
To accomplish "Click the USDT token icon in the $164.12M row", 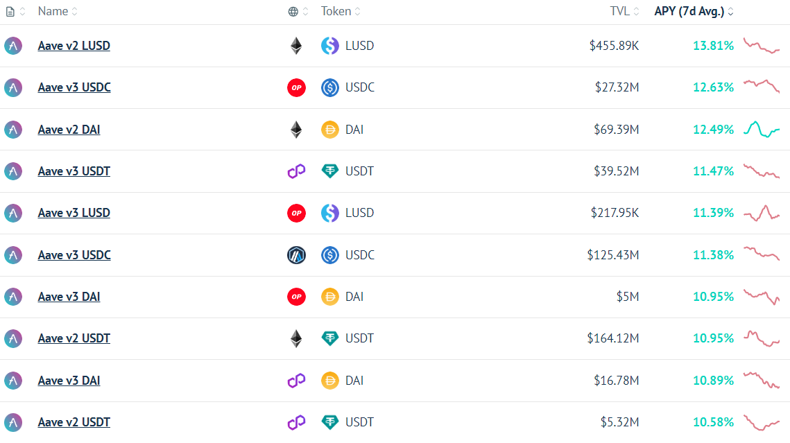I will tap(330, 338).
